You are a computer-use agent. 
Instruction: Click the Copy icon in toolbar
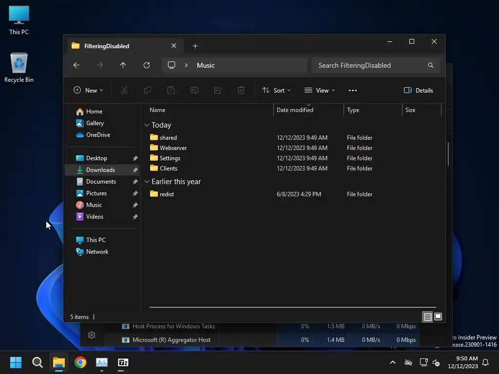tap(147, 90)
